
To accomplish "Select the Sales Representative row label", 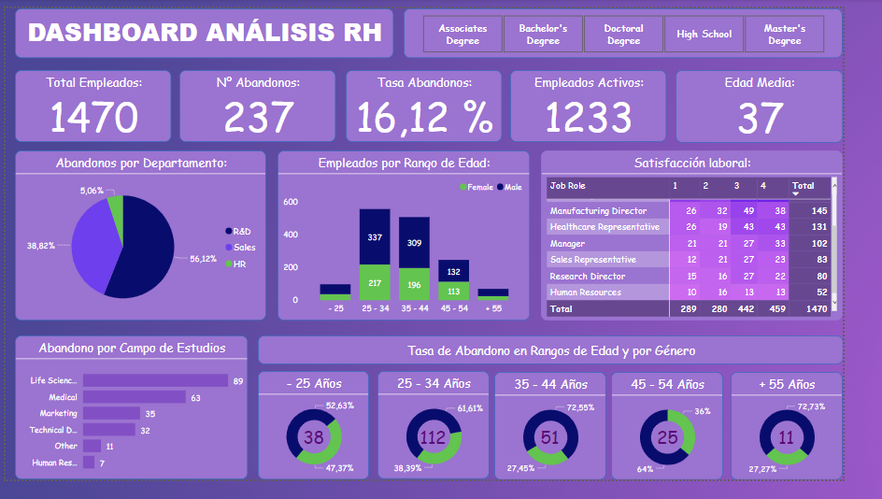I will pyautogui.click(x=593, y=260).
